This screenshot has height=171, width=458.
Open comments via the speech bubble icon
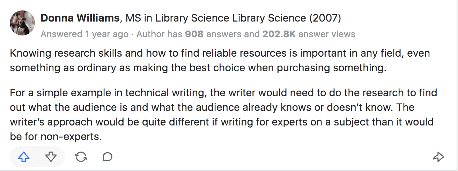108,157
